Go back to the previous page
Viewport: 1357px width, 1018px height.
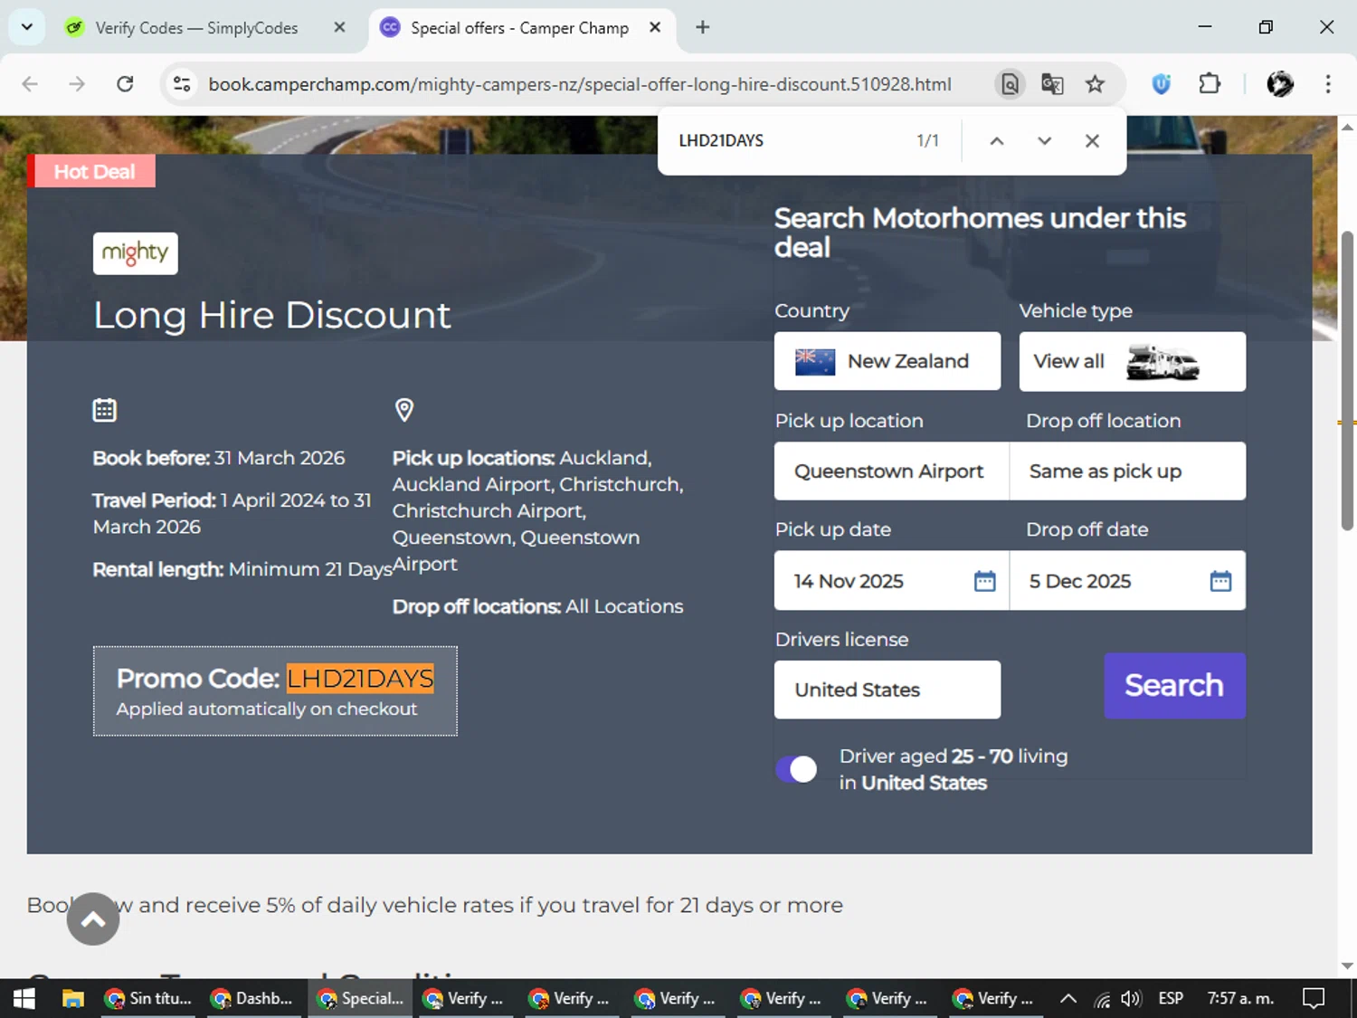click(x=30, y=84)
